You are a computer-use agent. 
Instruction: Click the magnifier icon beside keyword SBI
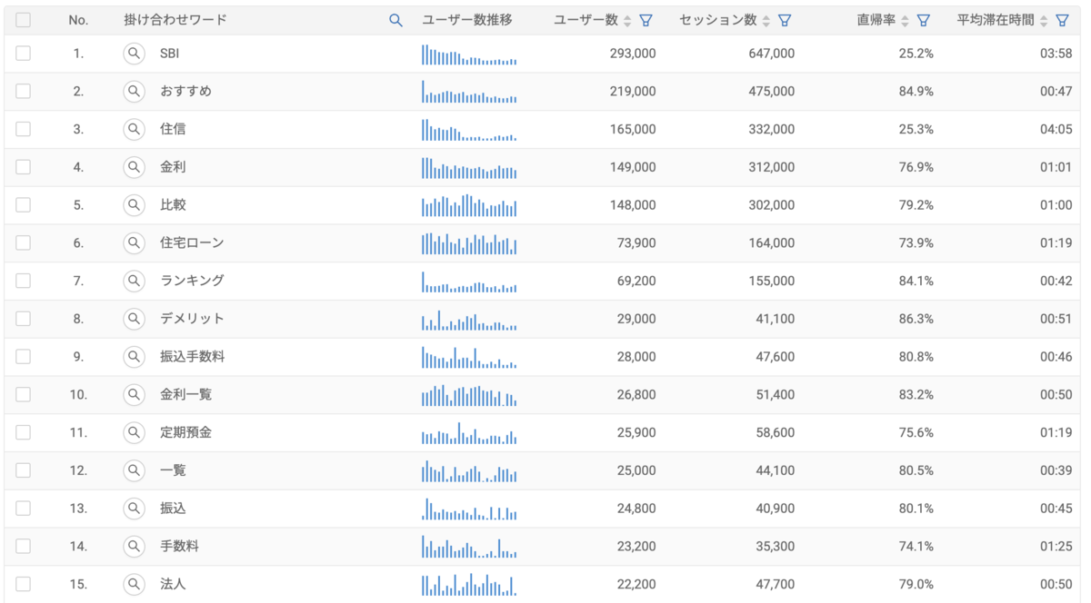tap(134, 53)
